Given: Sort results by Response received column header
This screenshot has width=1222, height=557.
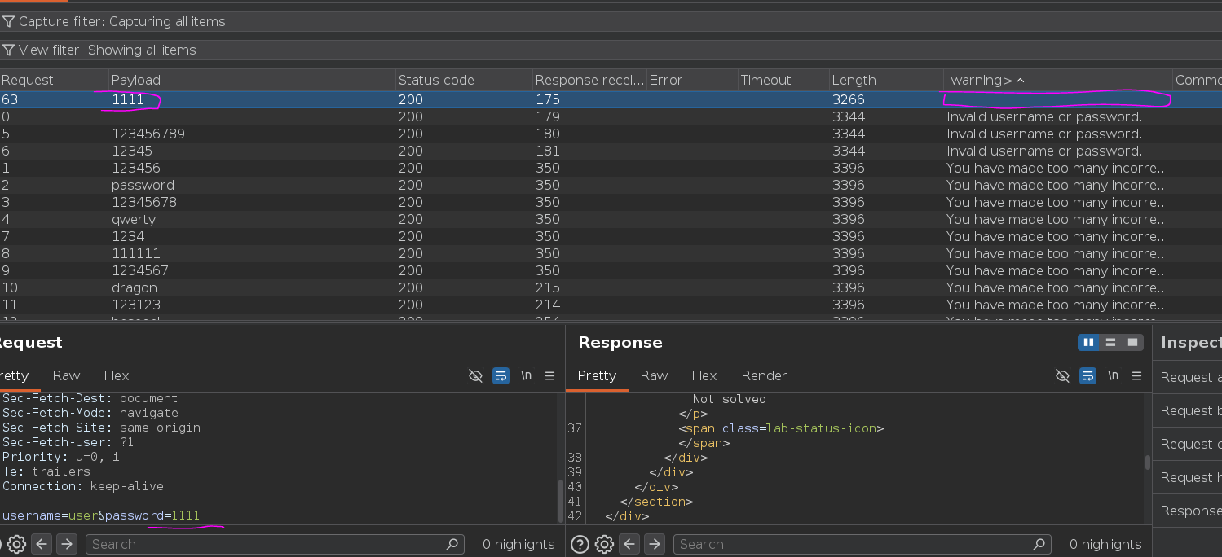Looking at the screenshot, I should 589,80.
